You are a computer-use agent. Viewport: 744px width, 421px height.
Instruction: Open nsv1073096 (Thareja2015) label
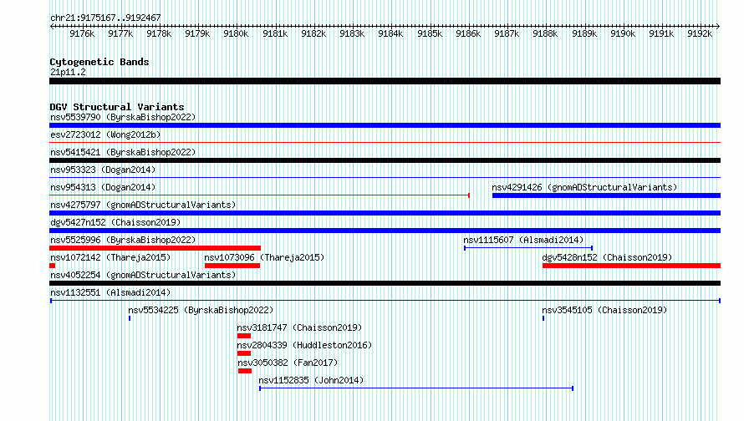pyautogui.click(x=264, y=257)
